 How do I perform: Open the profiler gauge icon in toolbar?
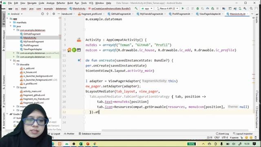tap(208, 9)
